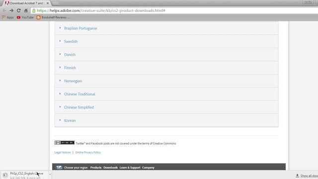Viewport: 318px width, 179px height.
Task: Expand the Norwegian language section
Action: (166, 81)
